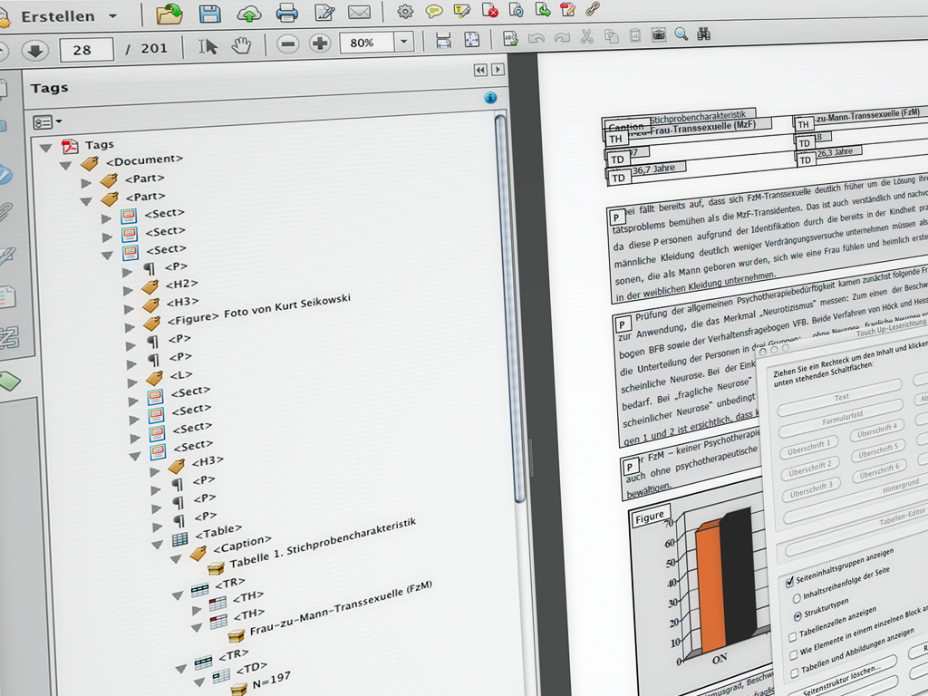Viewport: 928px width, 696px height.
Task: Go to next page with down arrow
Action: (35, 51)
